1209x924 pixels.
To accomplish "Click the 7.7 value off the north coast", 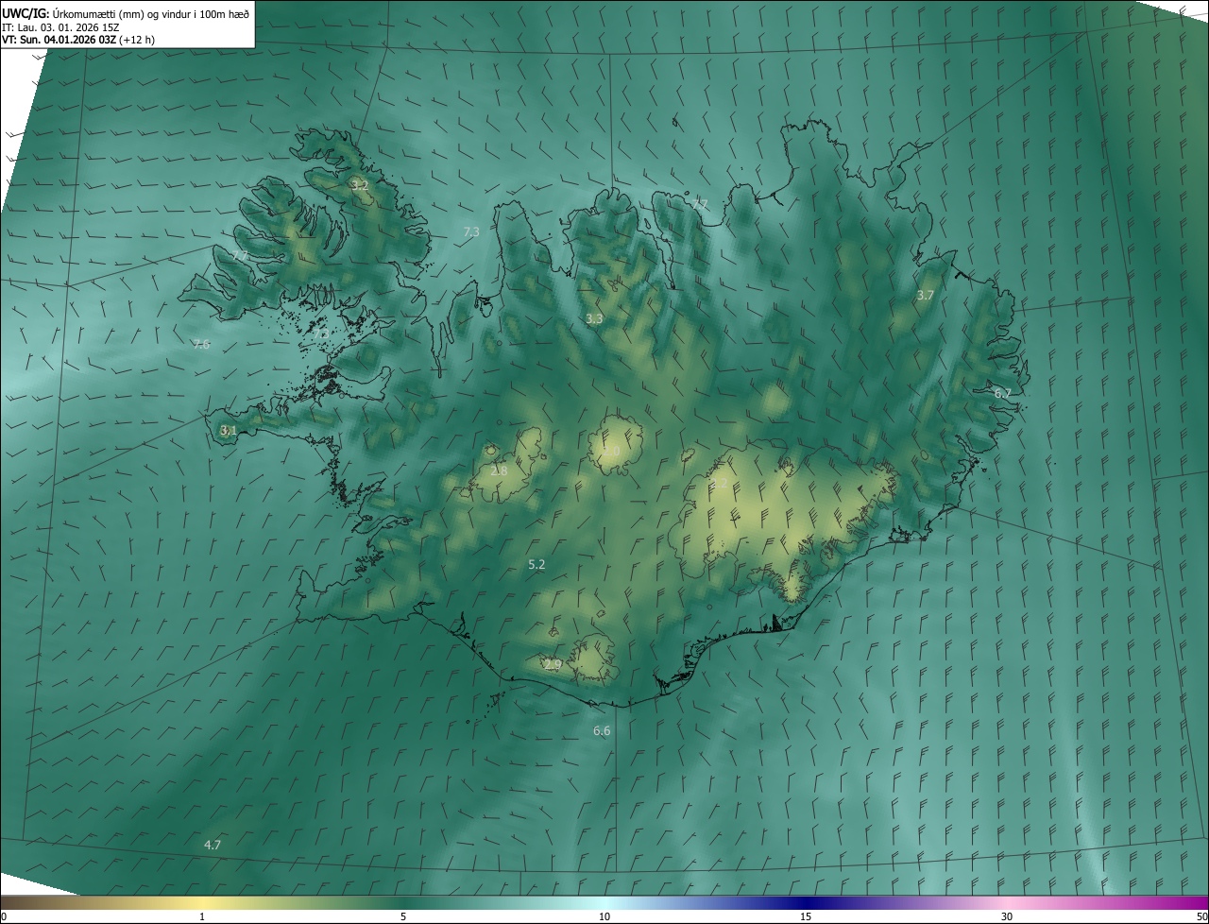I will 700,204.
